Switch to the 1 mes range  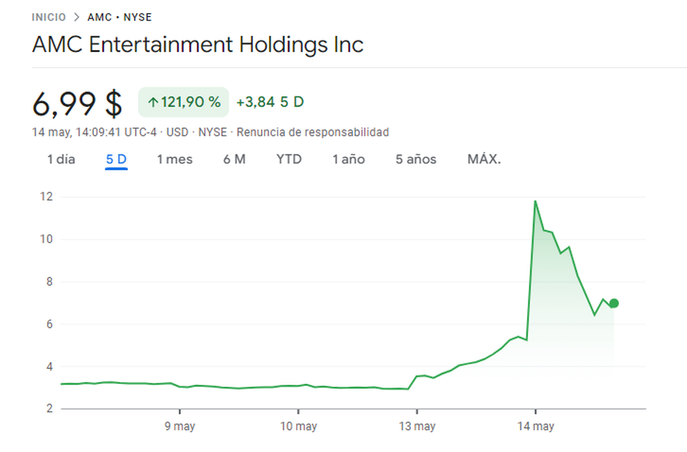coord(174,159)
